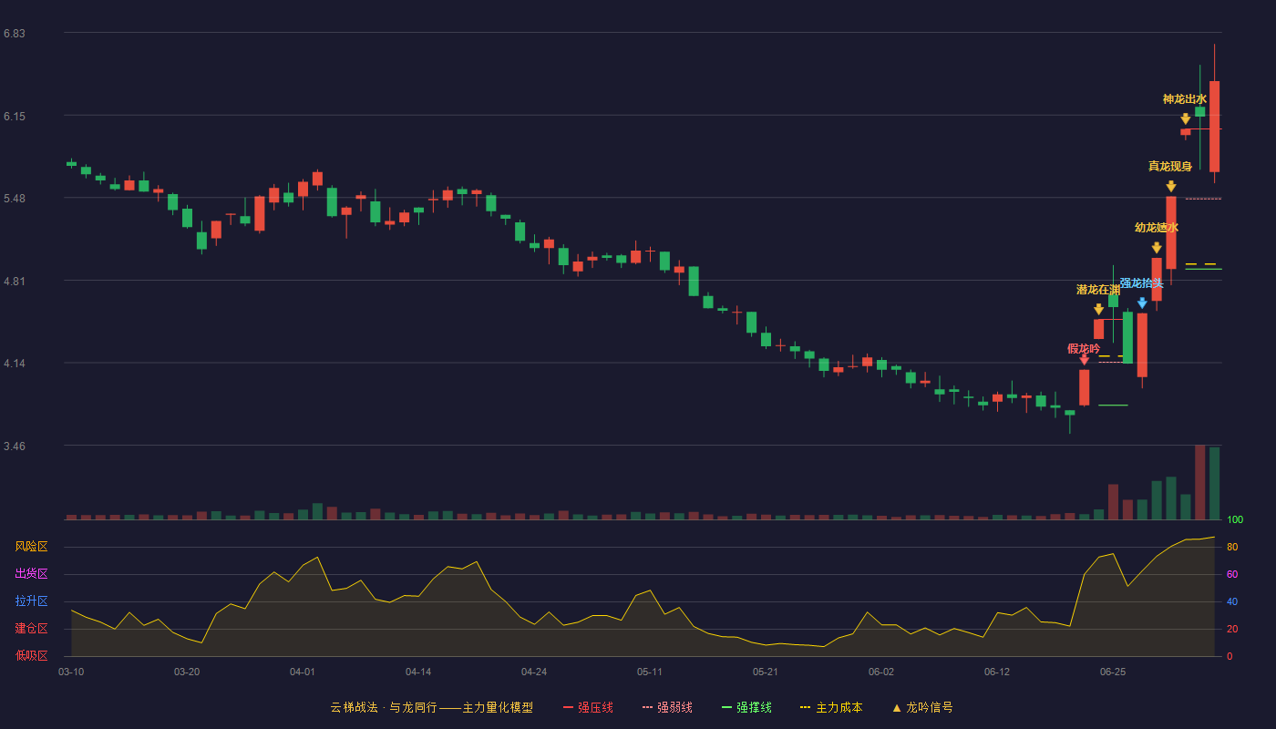
Task: Toggle the 龙吟信号 legend series
Action: (x=922, y=707)
